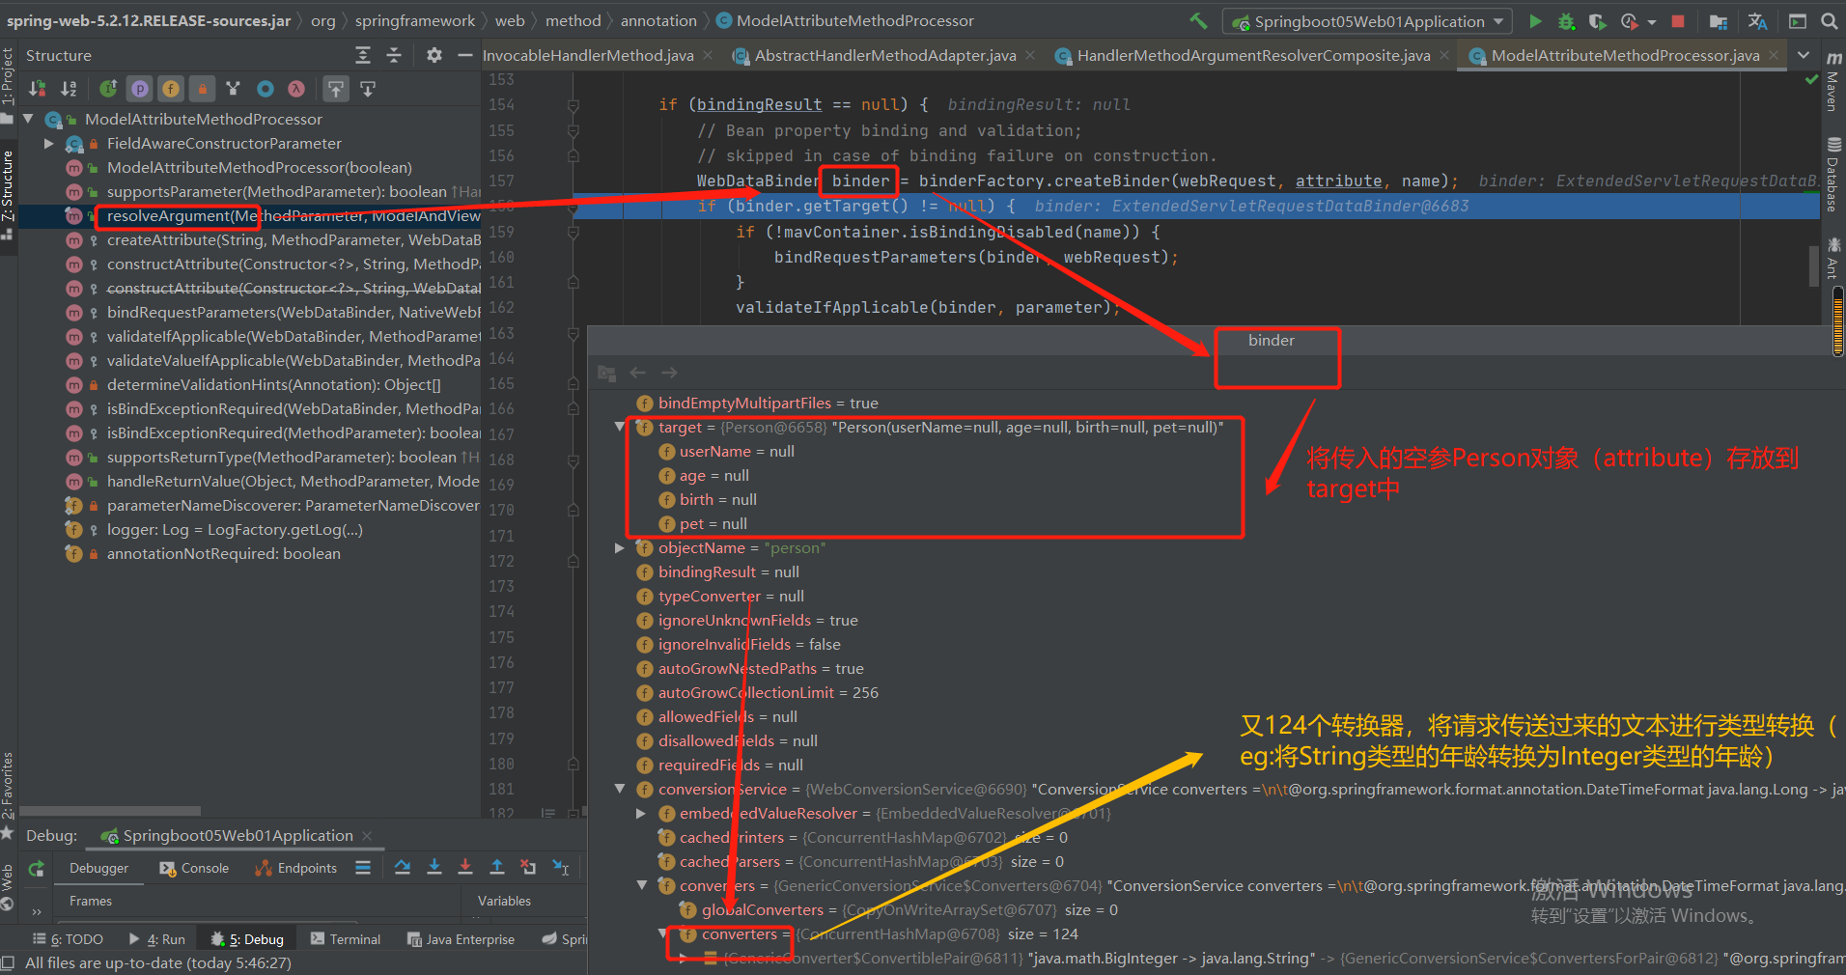Image resolution: width=1846 pixels, height=975 pixels.
Task: Run the application with Coverage
Action: [1597, 21]
